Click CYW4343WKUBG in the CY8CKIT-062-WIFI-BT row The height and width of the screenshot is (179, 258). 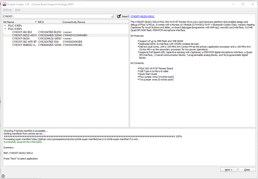pos(72,42)
